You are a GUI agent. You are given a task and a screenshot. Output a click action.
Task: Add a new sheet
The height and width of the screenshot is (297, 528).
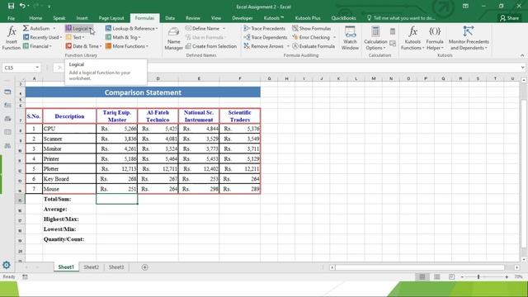pos(145,267)
